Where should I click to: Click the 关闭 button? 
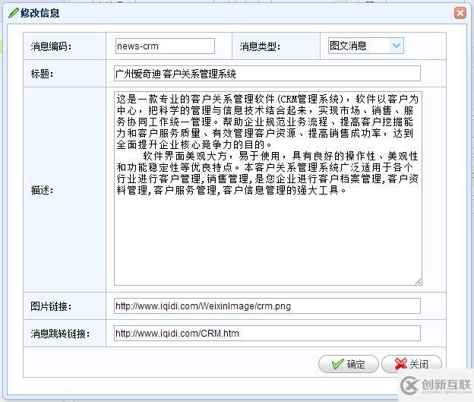412,364
